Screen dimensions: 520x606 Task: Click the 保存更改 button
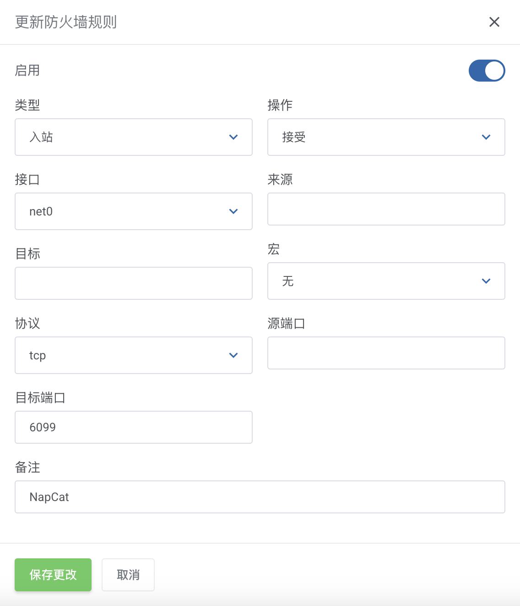tap(53, 574)
